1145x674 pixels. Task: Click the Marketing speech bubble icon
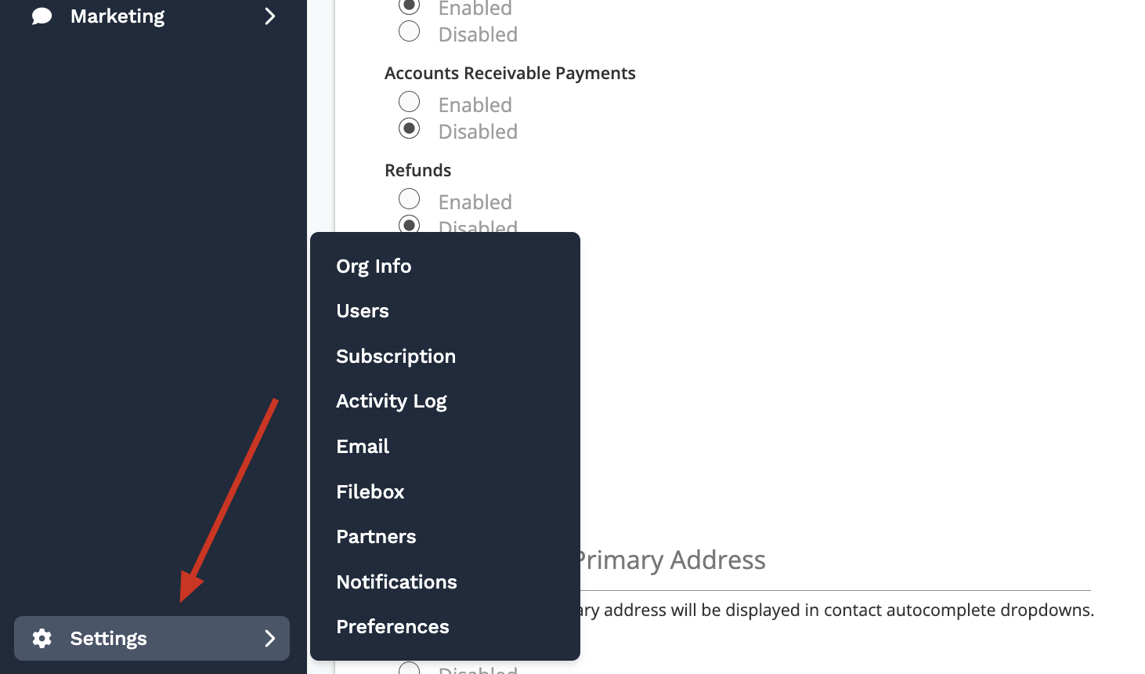42,16
